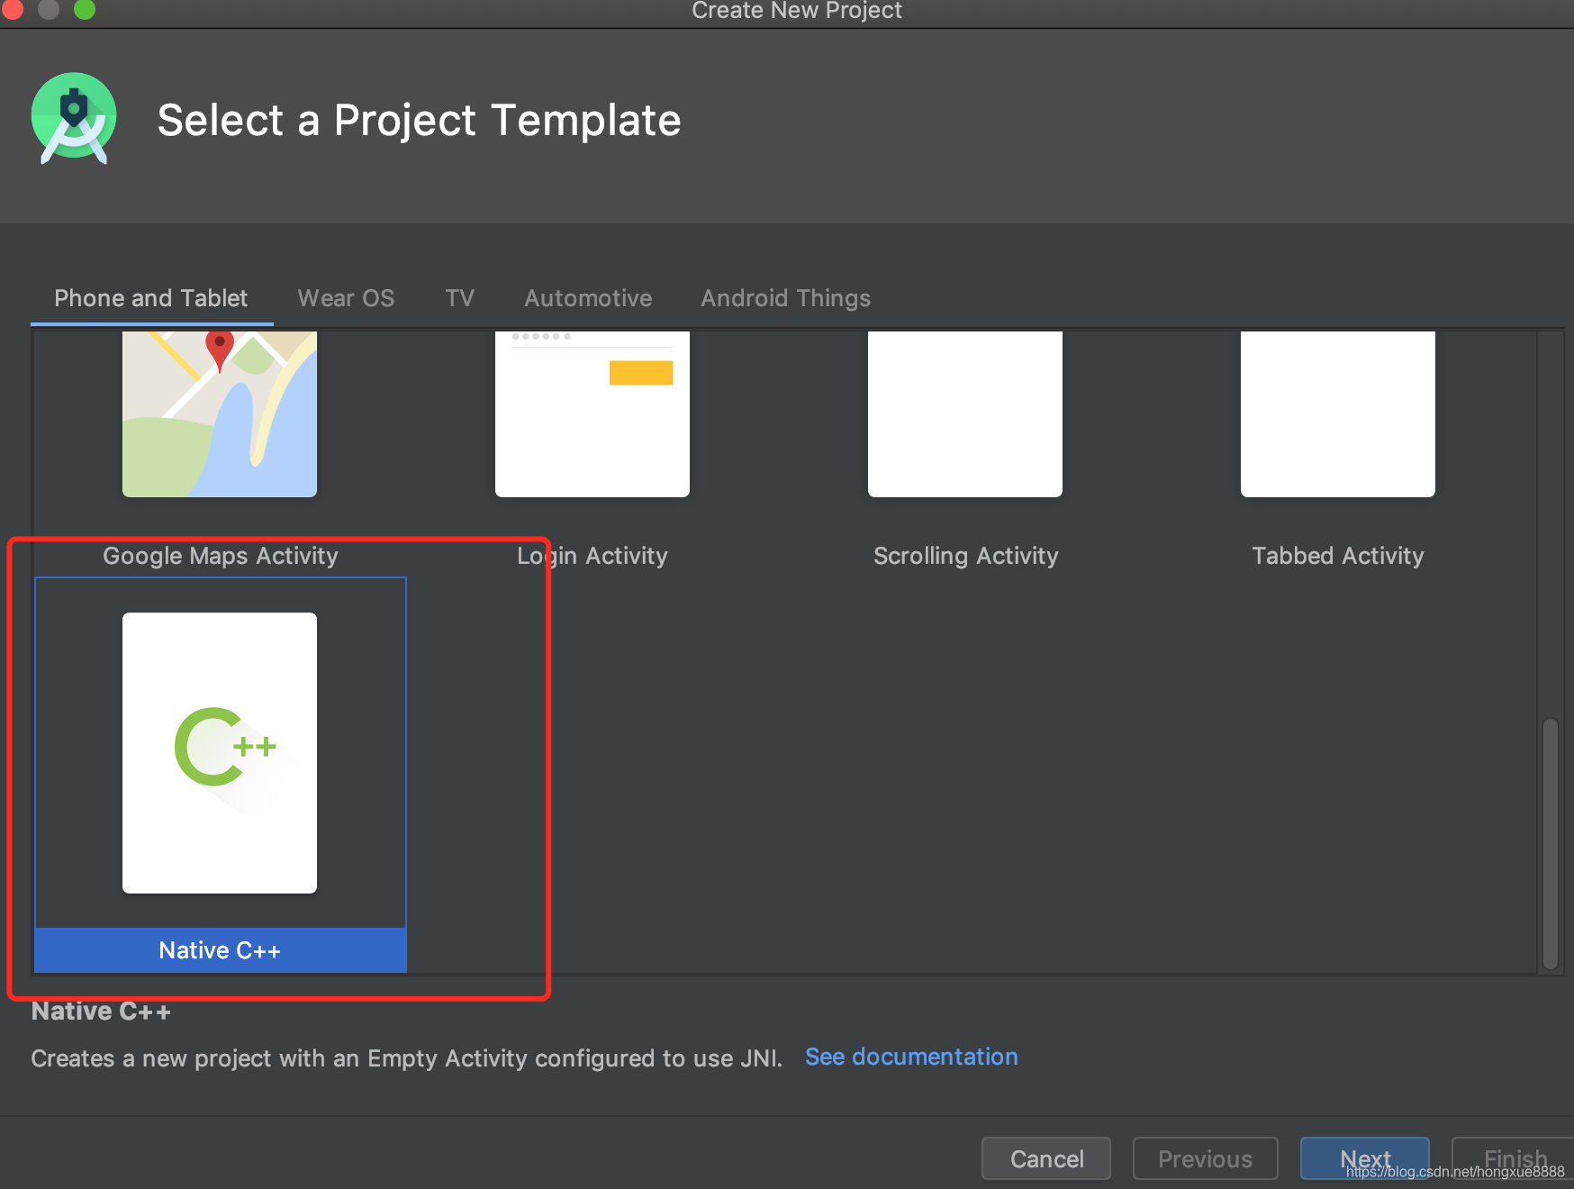Image resolution: width=1574 pixels, height=1189 pixels.
Task: Switch to the Phone and Tablet tab
Action: pyautogui.click(x=151, y=298)
